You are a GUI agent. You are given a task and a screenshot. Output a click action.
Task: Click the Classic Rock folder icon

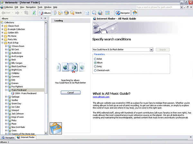[x=5, y=26]
